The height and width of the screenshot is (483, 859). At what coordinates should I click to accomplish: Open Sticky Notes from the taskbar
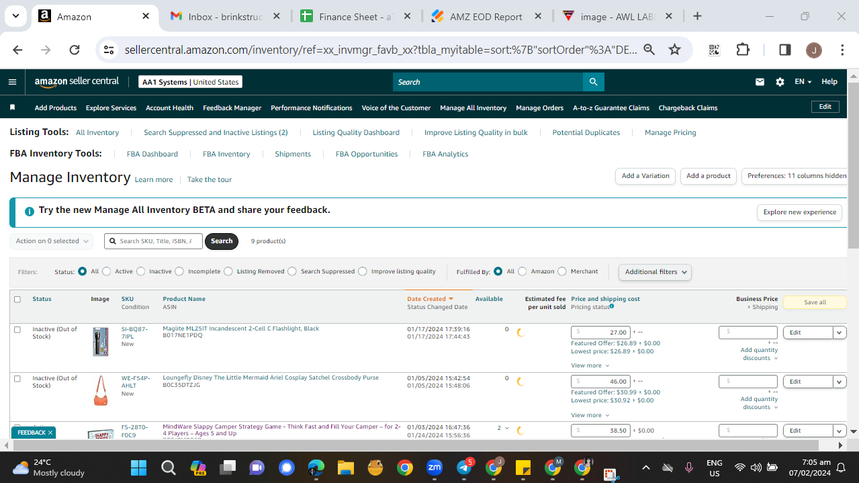(523, 468)
